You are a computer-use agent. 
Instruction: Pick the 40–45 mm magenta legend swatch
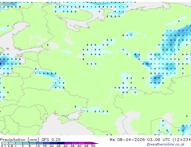pyautogui.click(x=82, y=143)
